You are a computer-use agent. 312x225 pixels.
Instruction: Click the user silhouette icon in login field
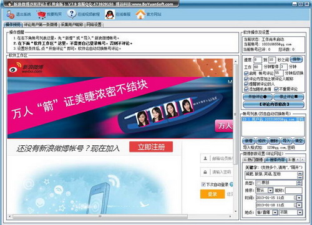point(205,158)
